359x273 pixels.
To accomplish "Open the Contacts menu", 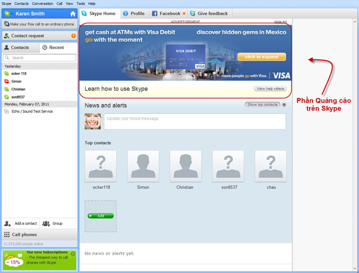I will [21, 4].
